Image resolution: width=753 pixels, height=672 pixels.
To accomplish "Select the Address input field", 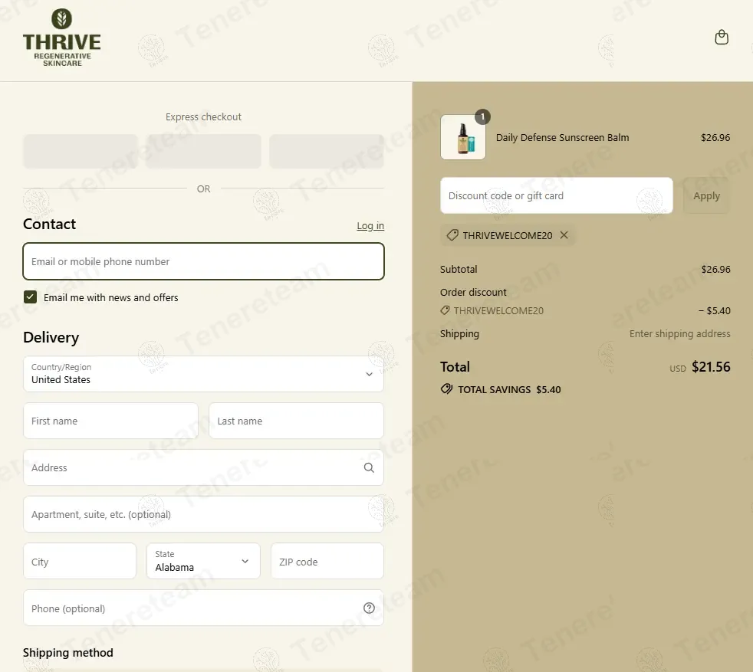I will tap(204, 467).
